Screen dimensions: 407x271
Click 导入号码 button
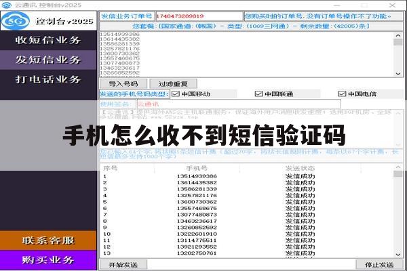point(123,84)
